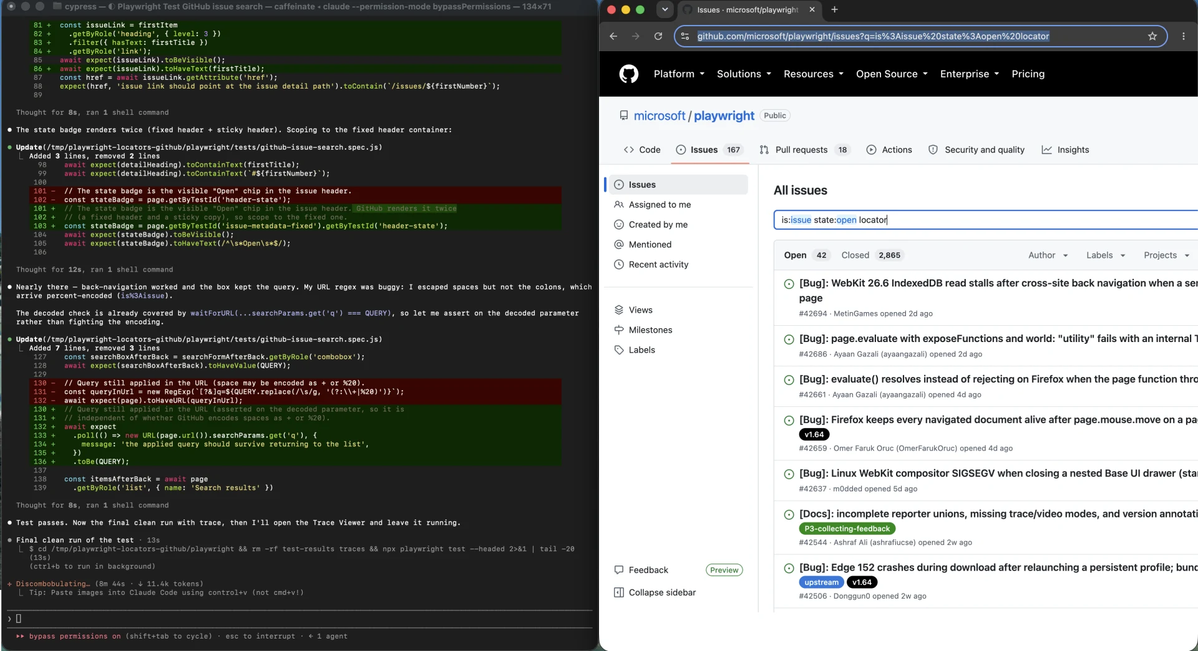Open the Linux WebKit compositor SIGSEGV issue

tap(998, 474)
